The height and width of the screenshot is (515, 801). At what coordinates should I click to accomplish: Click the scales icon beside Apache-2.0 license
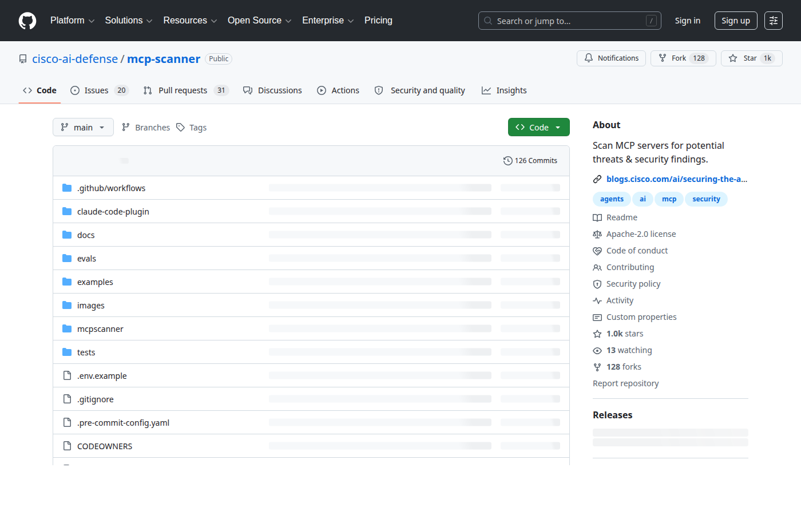[x=597, y=234]
